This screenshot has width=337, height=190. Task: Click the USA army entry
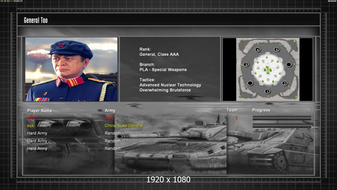click(x=109, y=118)
